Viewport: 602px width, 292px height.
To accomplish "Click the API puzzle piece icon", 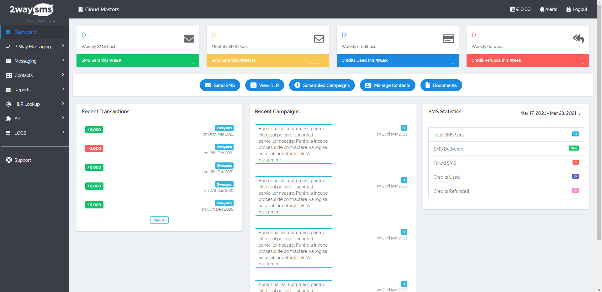I will point(9,119).
